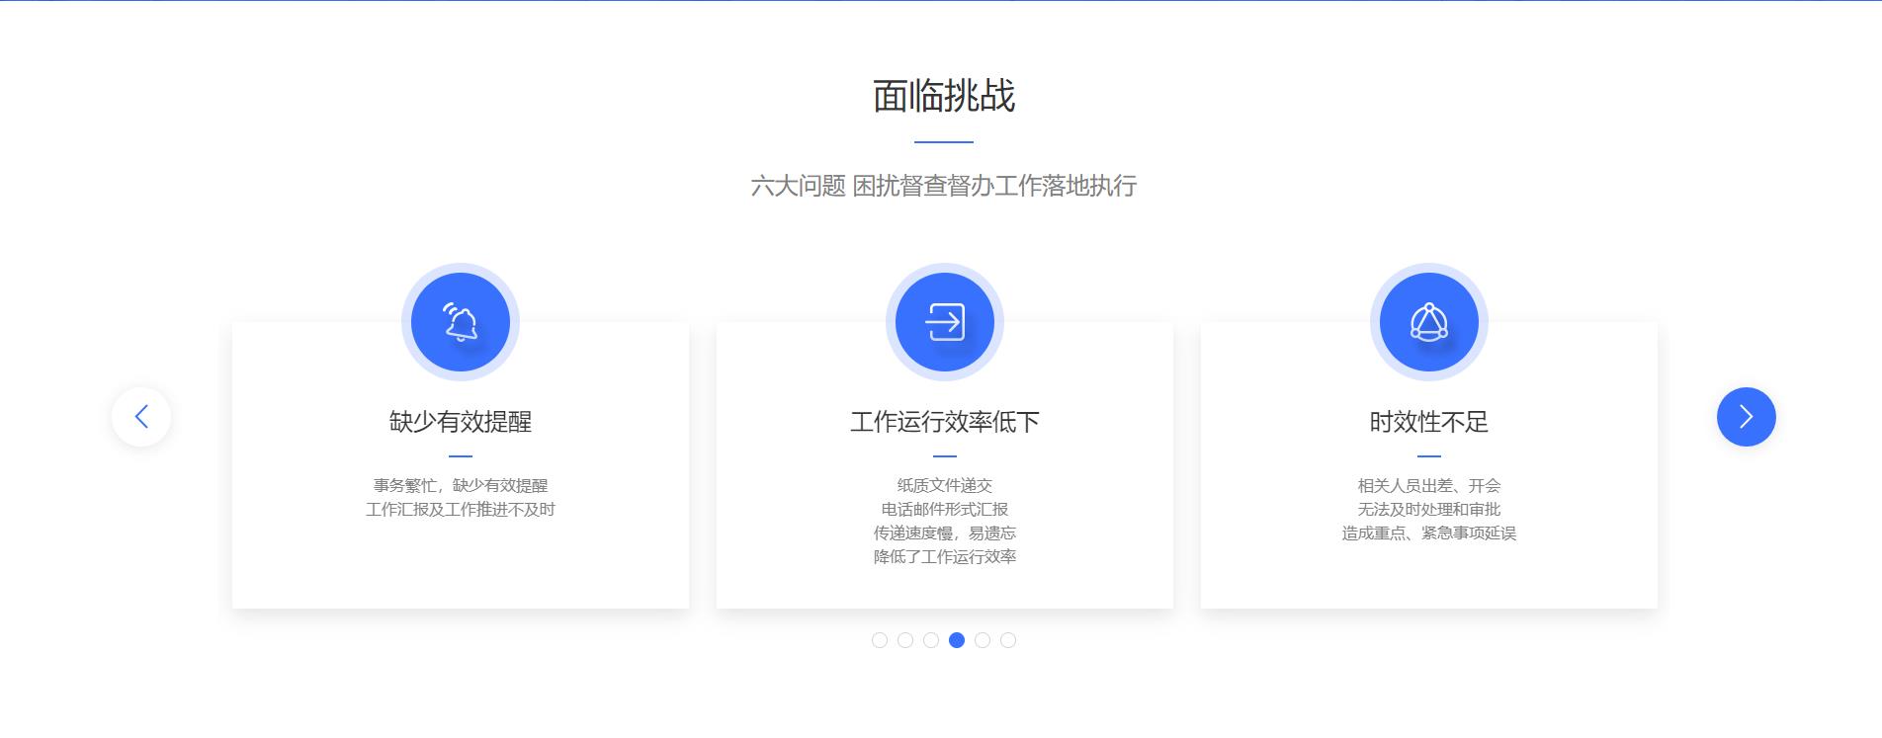
Task: Click the 降低了工作运行效率 text line
Action: 944,557
